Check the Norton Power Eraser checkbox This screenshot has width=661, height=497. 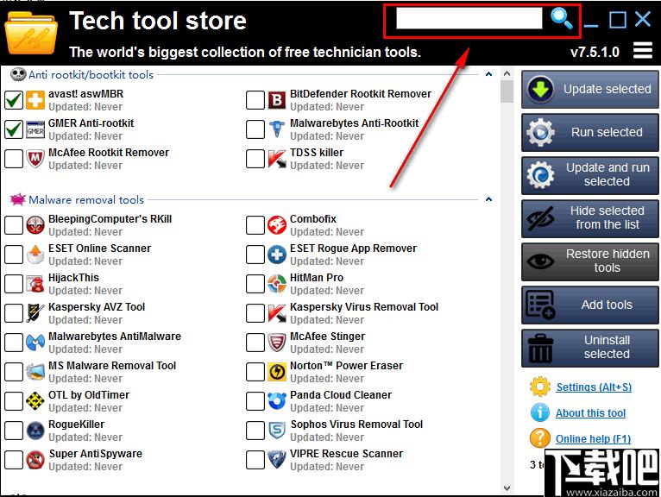[x=255, y=372]
